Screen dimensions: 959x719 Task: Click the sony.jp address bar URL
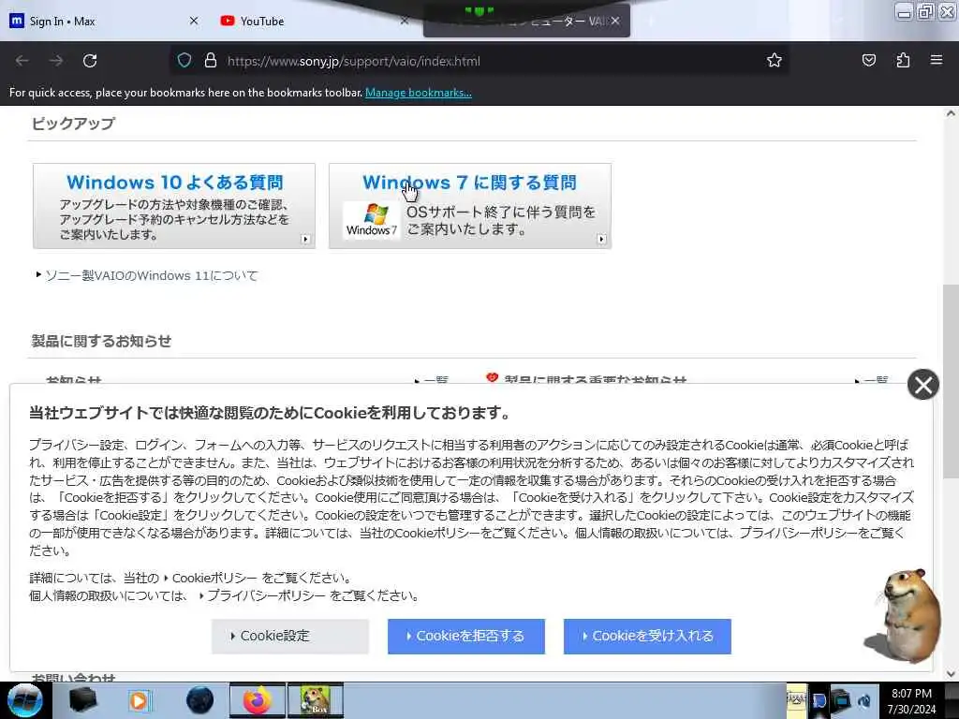[353, 61]
